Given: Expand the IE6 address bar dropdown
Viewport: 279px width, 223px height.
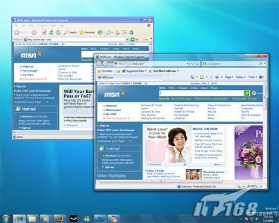Looking at the screenshot, I should [x=127, y=39].
